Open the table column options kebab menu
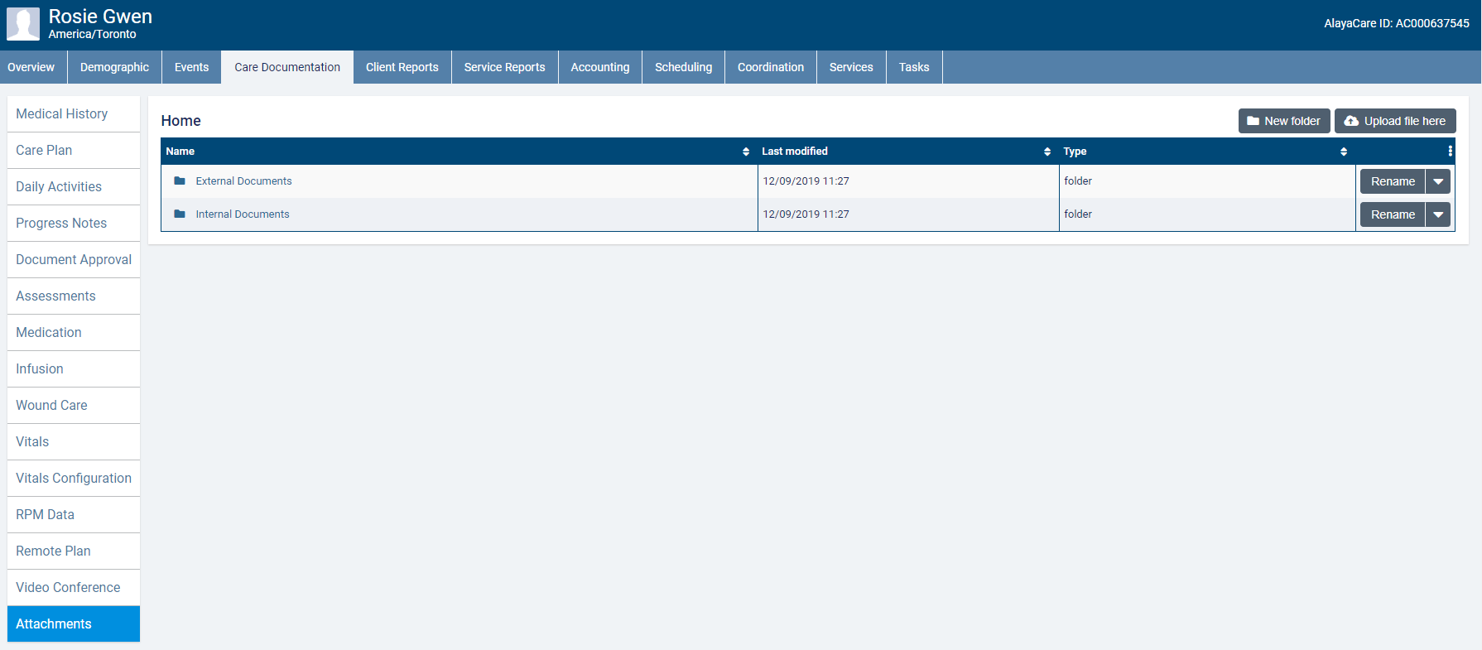The height and width of the screenshot is (650, 1482). [1450, 152]
